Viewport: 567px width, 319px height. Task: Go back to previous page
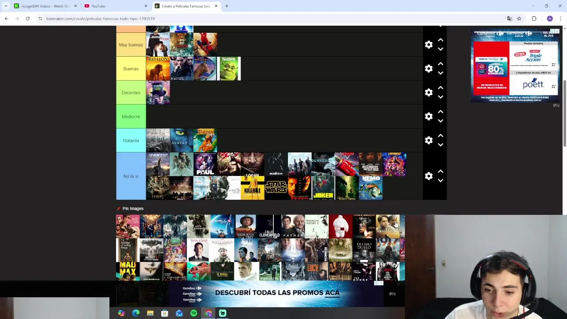tap(6, 19)
